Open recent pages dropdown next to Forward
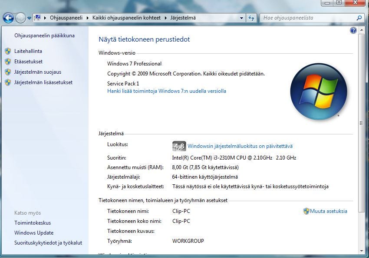This screenshot has width=369, height=258. tap(29, 18)
